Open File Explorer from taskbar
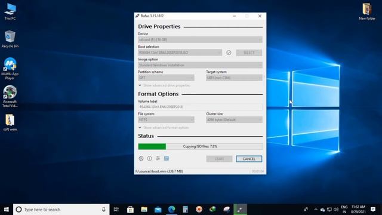Screen dimensions: 382x215 [144, 210]
